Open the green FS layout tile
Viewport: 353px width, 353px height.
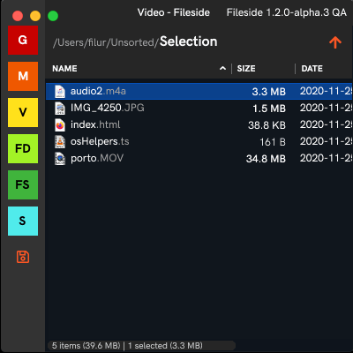click(x=23, y=184)
